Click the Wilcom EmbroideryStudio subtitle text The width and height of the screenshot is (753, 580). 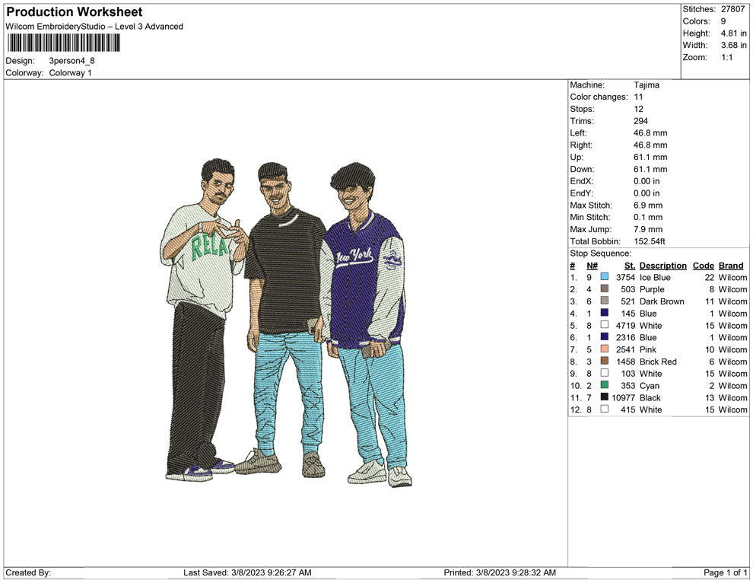[94, 27]
